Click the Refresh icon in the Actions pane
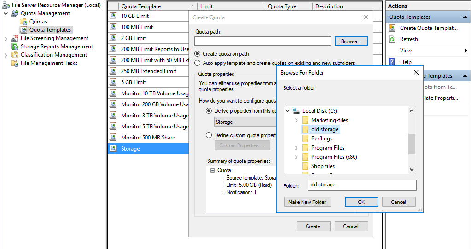Viewport: 471px width, 249px height. 392,40
